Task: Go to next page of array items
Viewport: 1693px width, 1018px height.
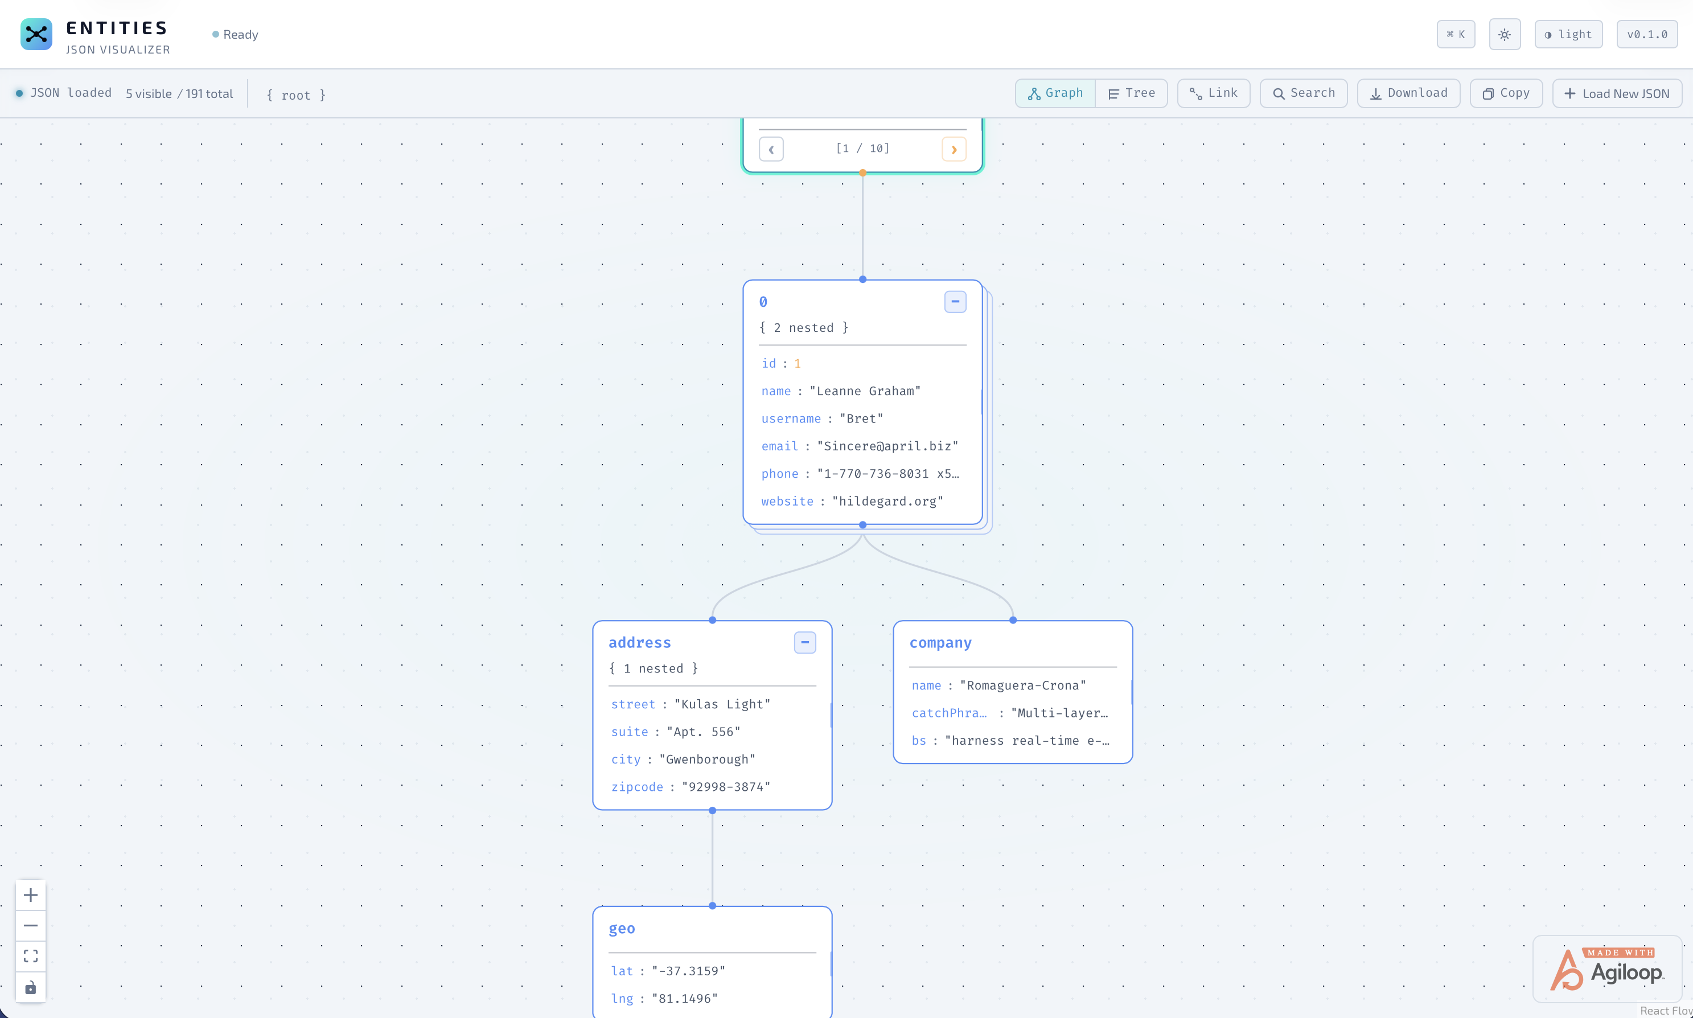Action: (955, 148)
